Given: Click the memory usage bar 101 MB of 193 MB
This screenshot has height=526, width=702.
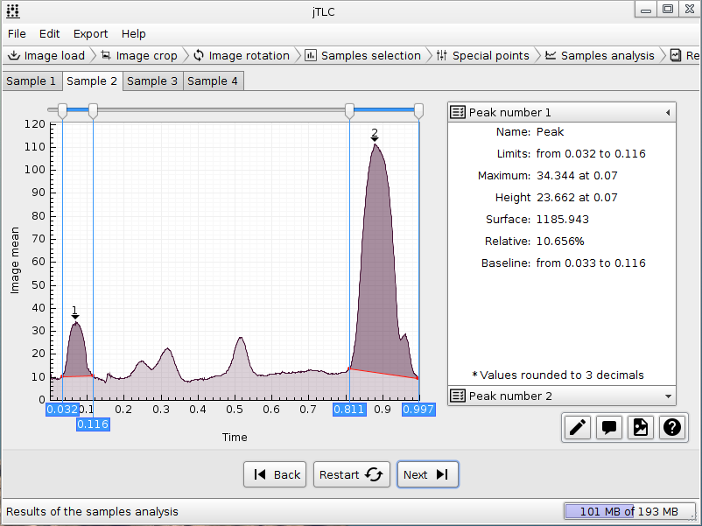Looking at the screenshot, I should (x=629, y=512).
